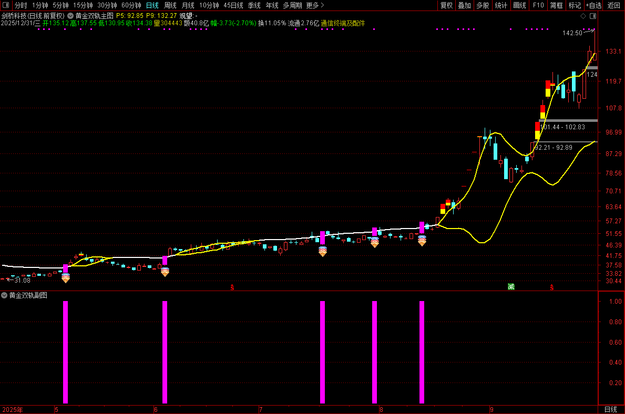Open the 更多 periods dropdown

click(315, 5)
